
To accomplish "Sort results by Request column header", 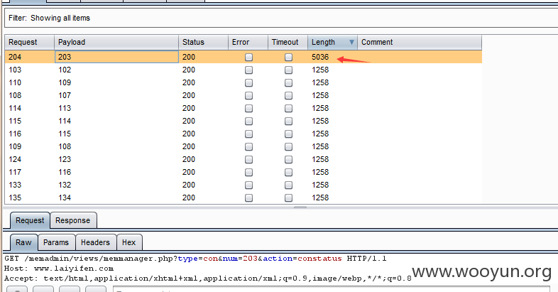I will coord(30,42).
